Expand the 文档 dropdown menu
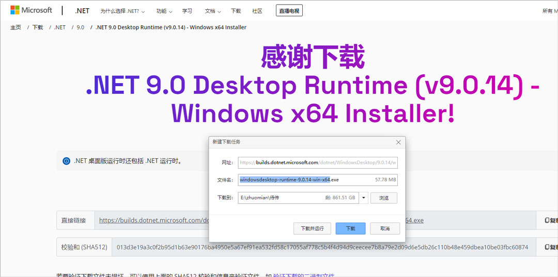The width and height of the screenshot is (558, 277). (x=213, y=11)
